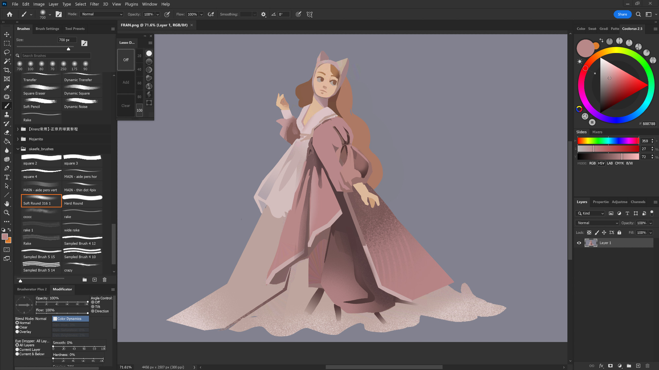Open the Image menu

(39, 4)
